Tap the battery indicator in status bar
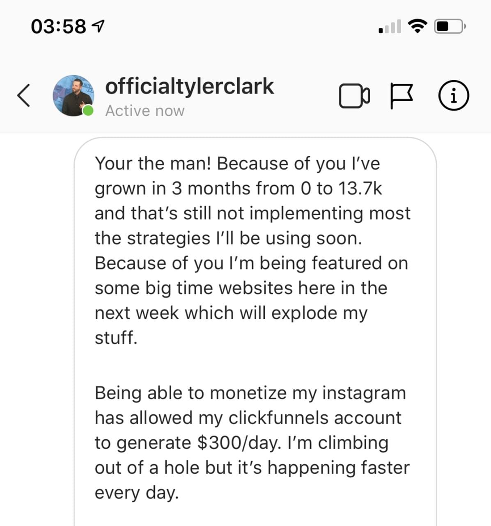491x526 pixels. coord(450,26)
